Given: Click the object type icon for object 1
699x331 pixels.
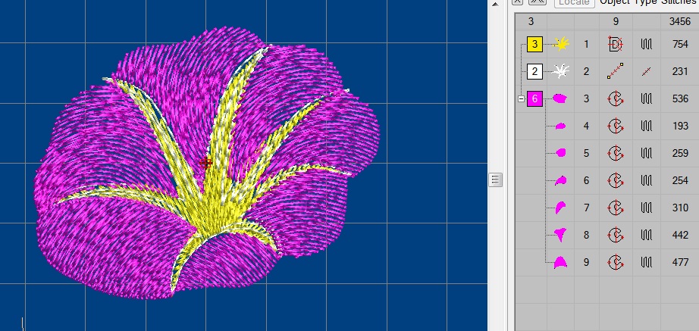Looking at the screenshot, I should (615, 44).
